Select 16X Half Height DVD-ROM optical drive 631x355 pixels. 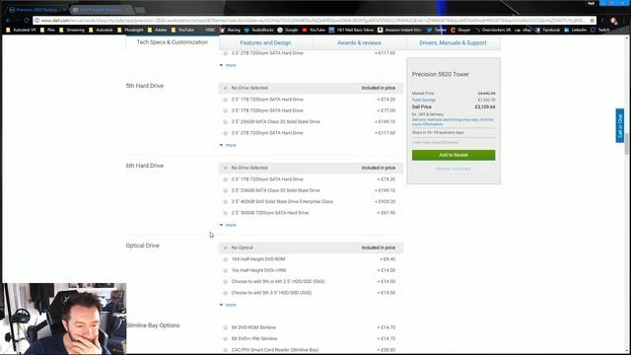(x=226, y=259)
